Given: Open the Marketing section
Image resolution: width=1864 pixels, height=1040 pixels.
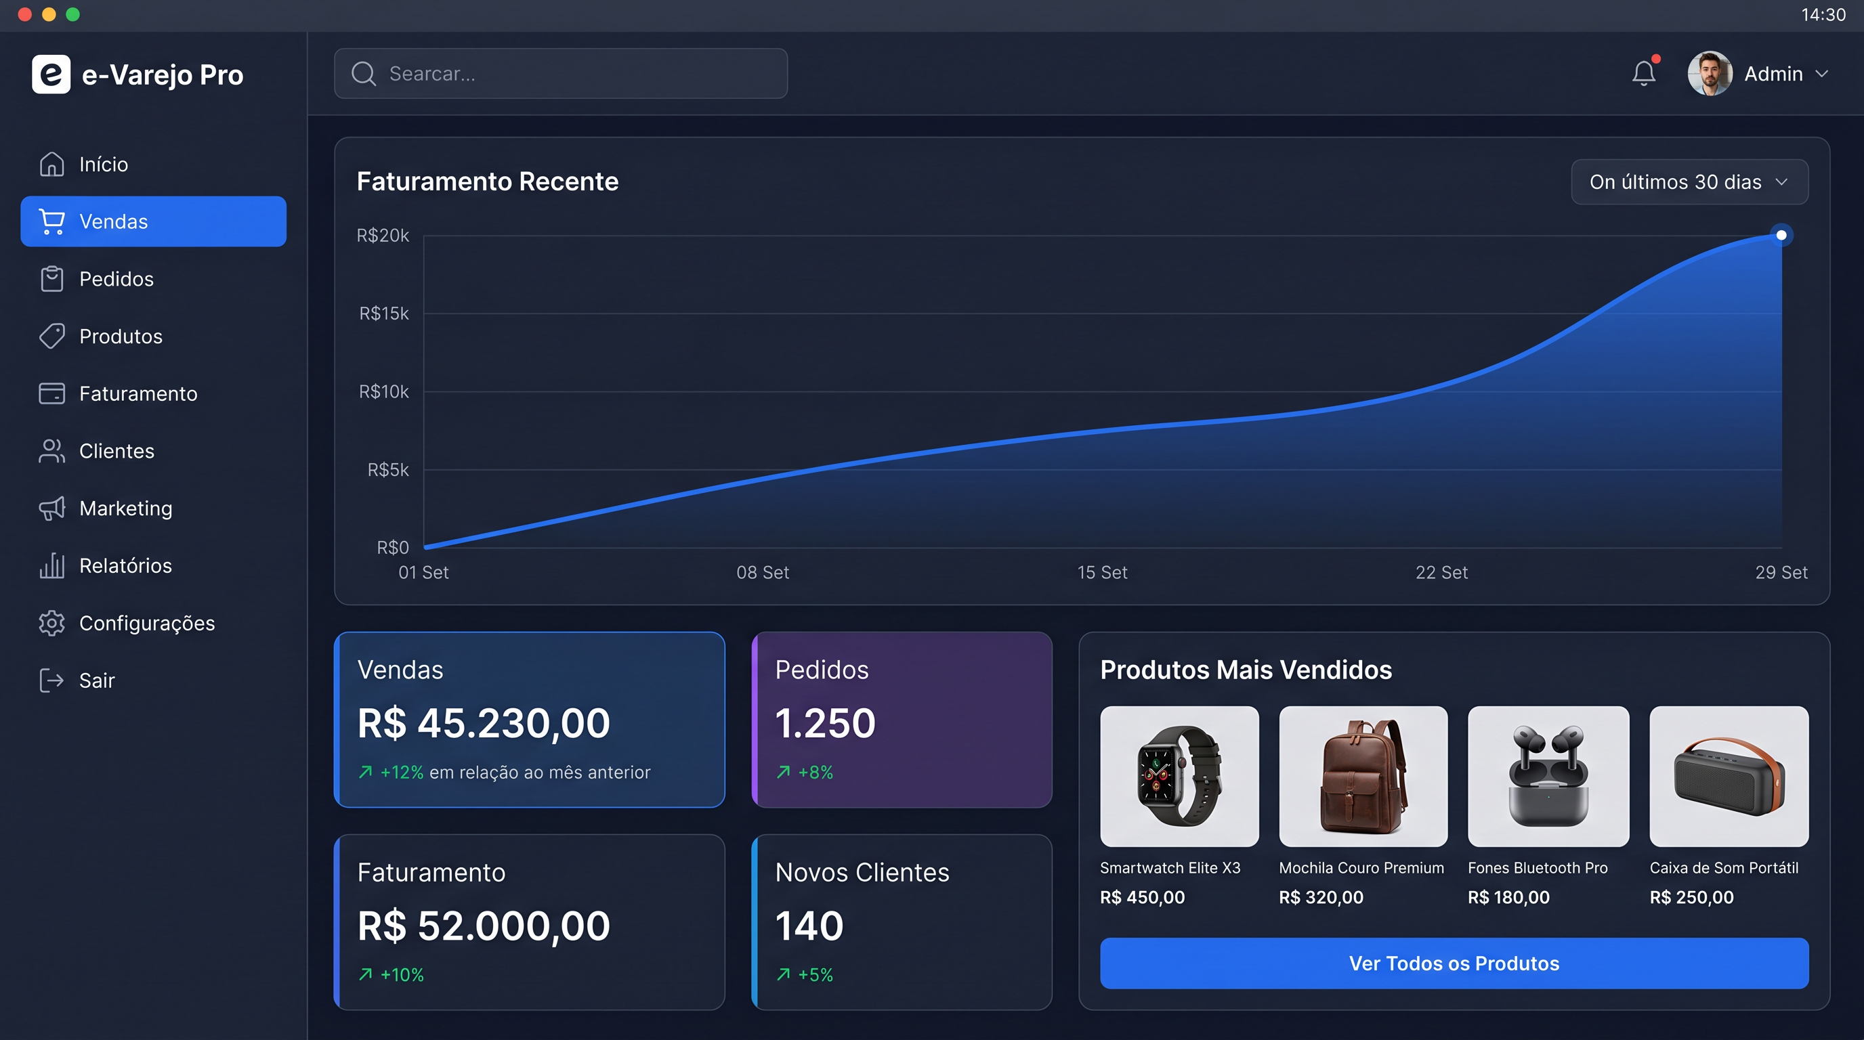Looking at the screenshot, I should pos(153,508).
